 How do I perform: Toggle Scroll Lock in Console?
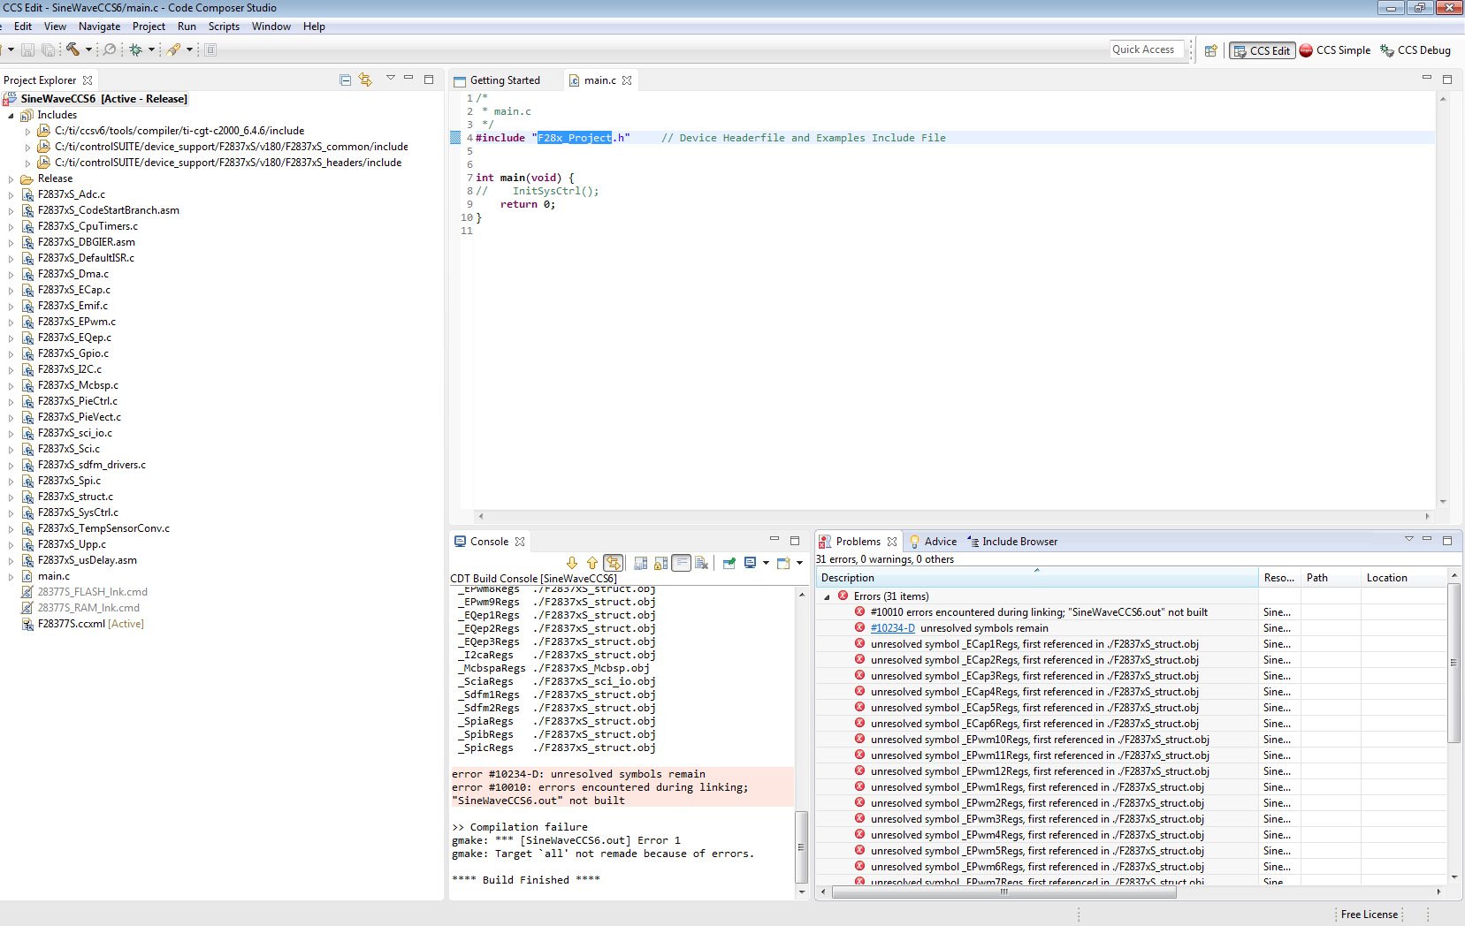pyautogui.click(x=661, y=563)
